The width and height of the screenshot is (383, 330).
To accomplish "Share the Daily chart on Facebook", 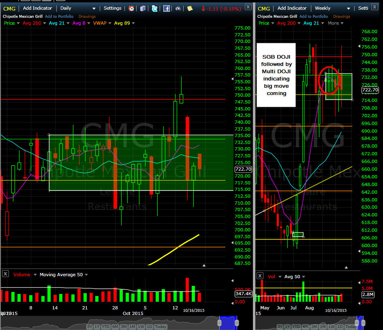I will tap(167, 8).
